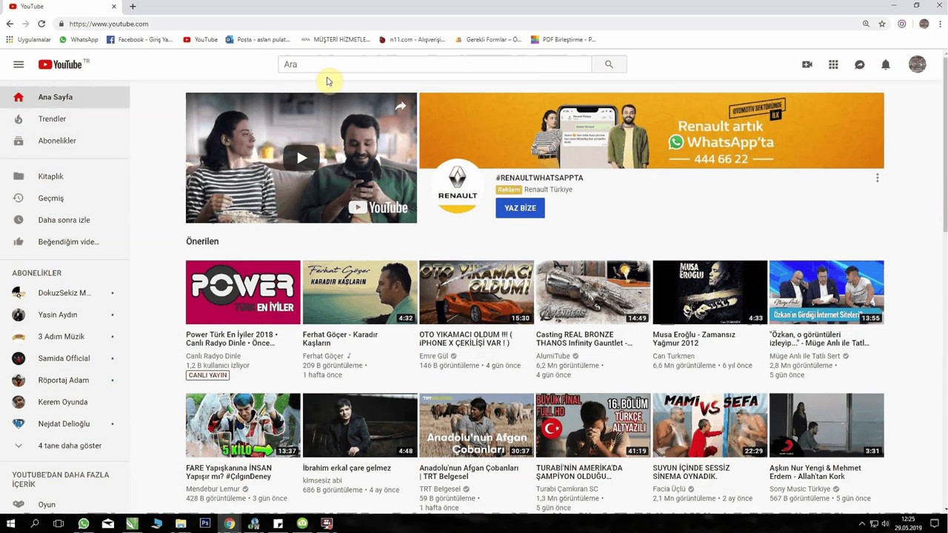This screenshot has width=948, height=533.
Task: Expand '4 tane daha göster' subscriptions
Action: pos(64,446)
